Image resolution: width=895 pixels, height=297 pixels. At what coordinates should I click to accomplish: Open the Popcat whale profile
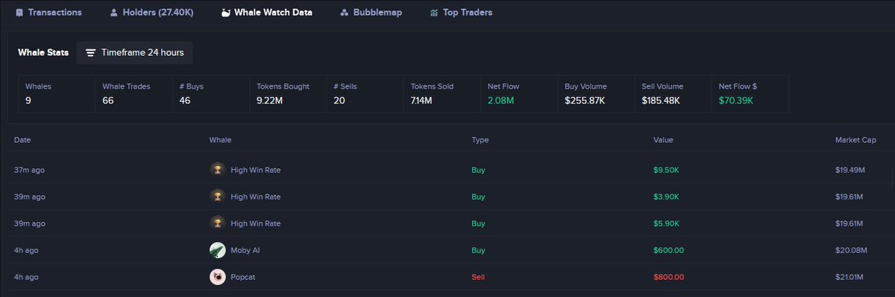pyautogui.click(x=244, y=277)
